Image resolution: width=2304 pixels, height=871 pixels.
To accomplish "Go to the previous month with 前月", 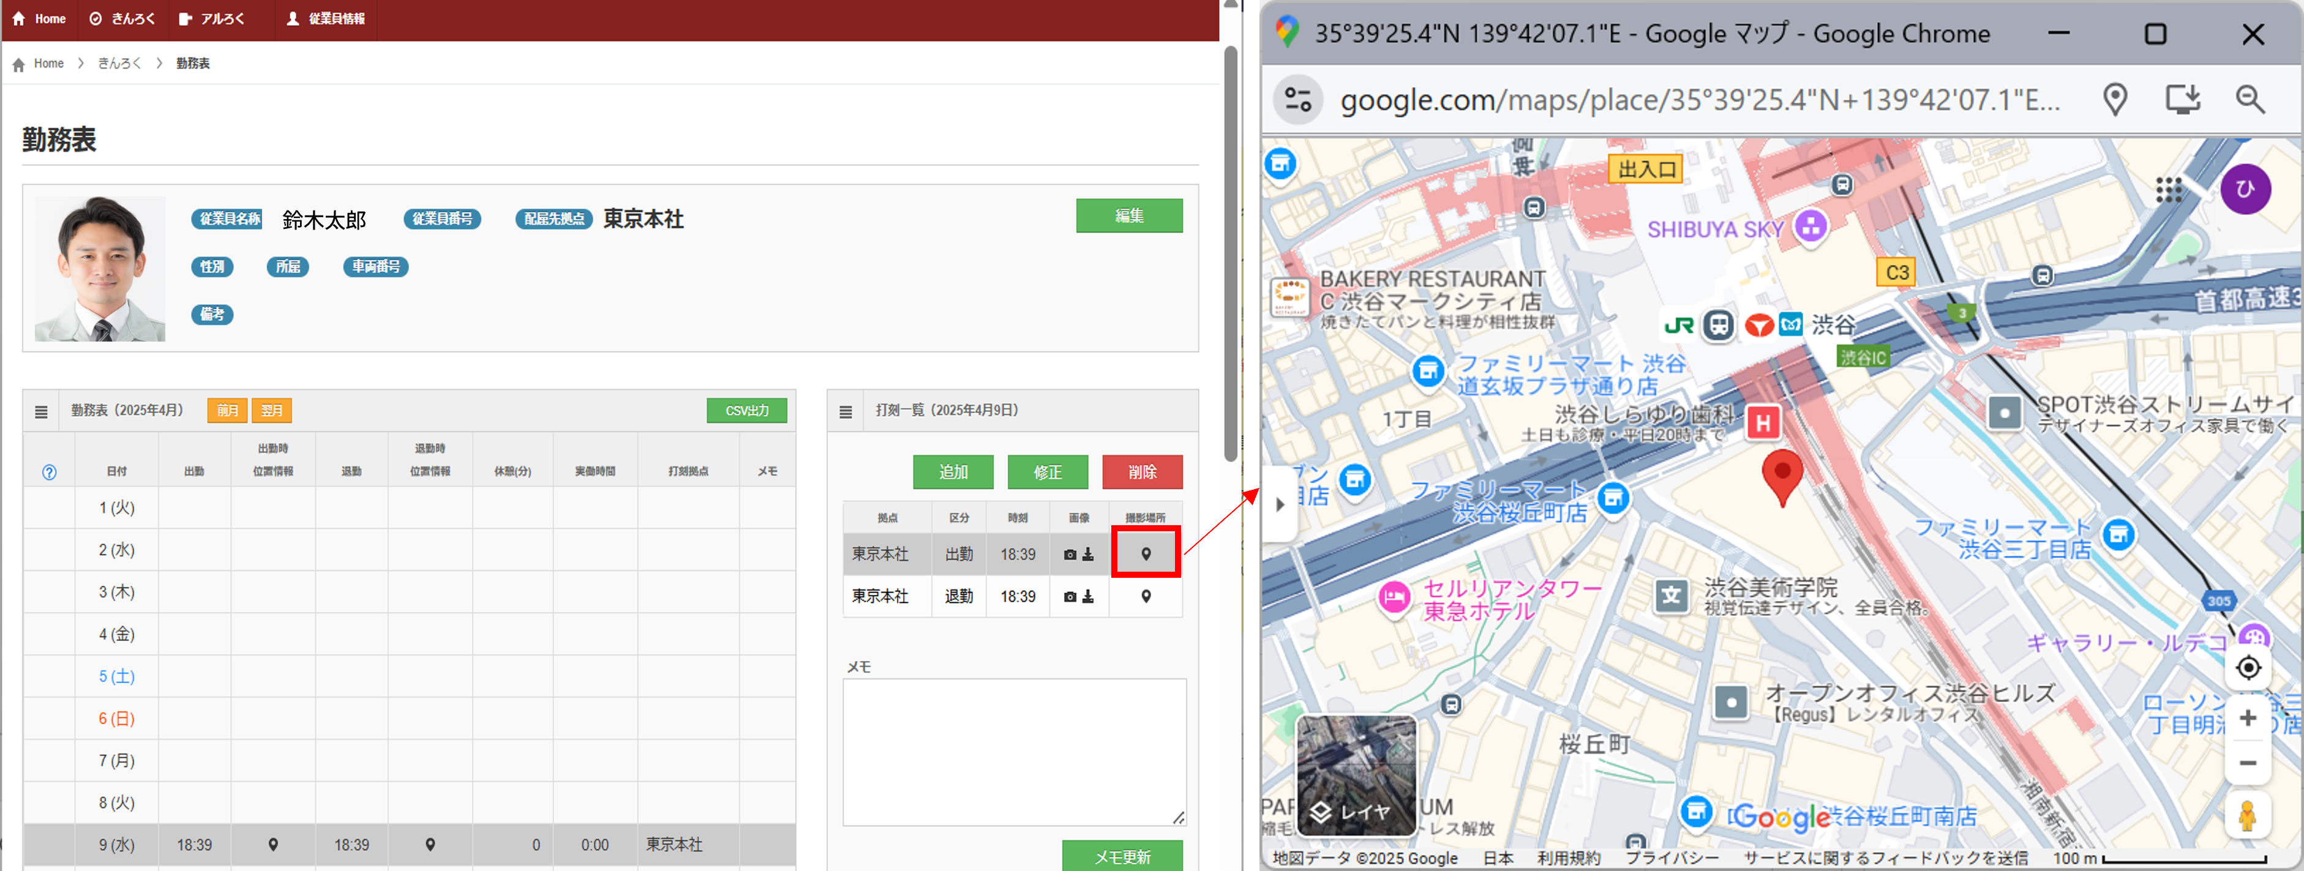I will (227, 411).
